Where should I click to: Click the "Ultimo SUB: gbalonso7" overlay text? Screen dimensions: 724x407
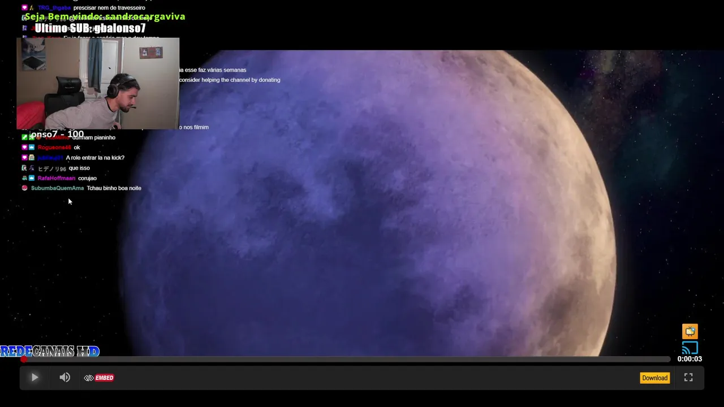90,28
